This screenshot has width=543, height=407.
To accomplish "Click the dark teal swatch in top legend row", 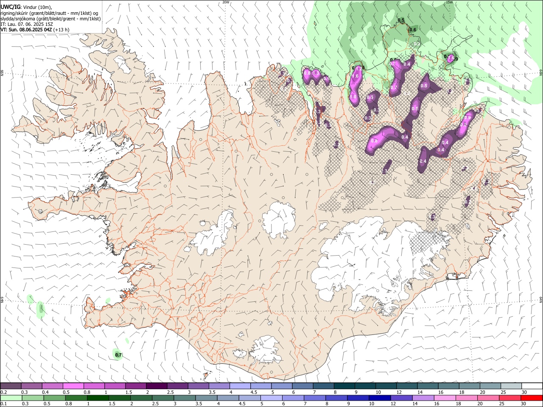I will pos(344,386).
